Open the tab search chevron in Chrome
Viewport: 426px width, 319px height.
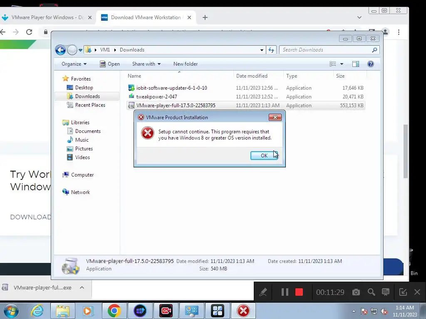[x=359, y=17]
